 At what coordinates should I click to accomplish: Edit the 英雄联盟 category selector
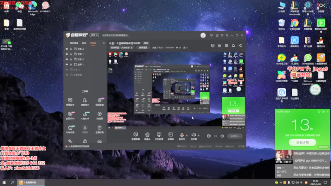[x=122, y=48]
